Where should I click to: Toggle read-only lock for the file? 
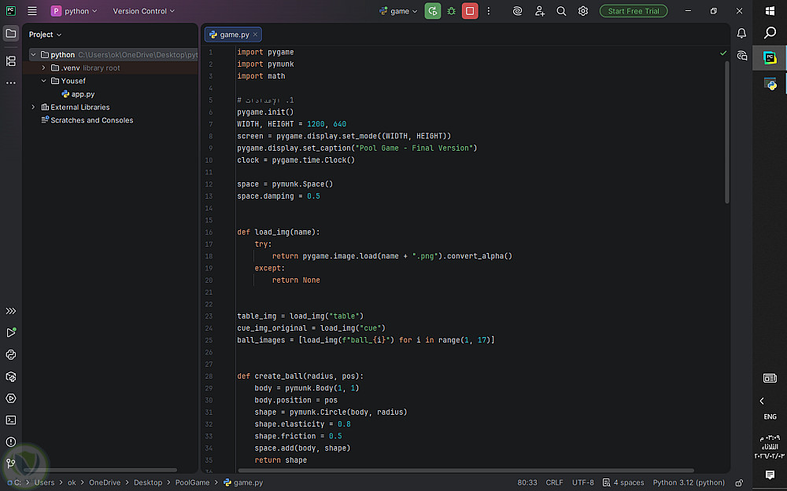click(739, 482)
